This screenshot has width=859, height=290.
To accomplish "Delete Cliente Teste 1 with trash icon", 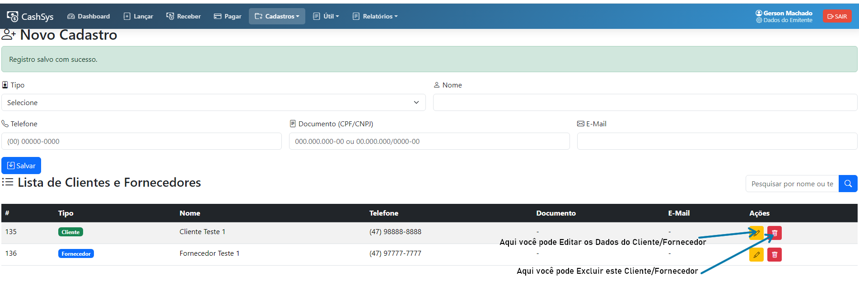I will coord(775,233).
